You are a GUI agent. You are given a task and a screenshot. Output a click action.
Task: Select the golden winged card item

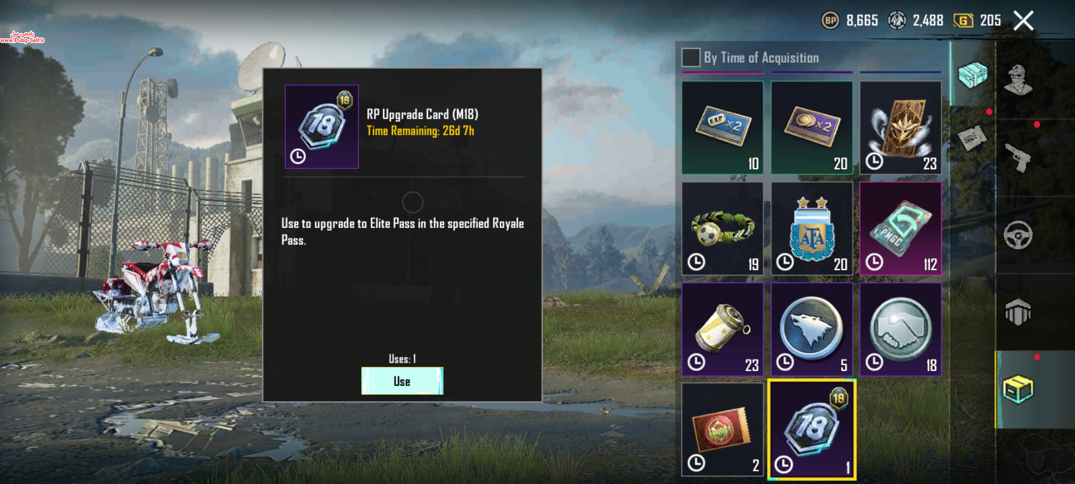click(900, 127)
